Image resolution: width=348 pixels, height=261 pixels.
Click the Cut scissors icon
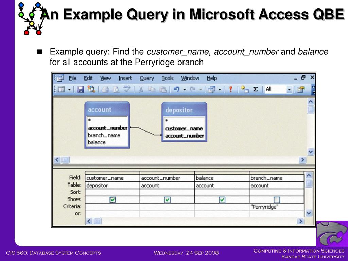tap(140, 89)
